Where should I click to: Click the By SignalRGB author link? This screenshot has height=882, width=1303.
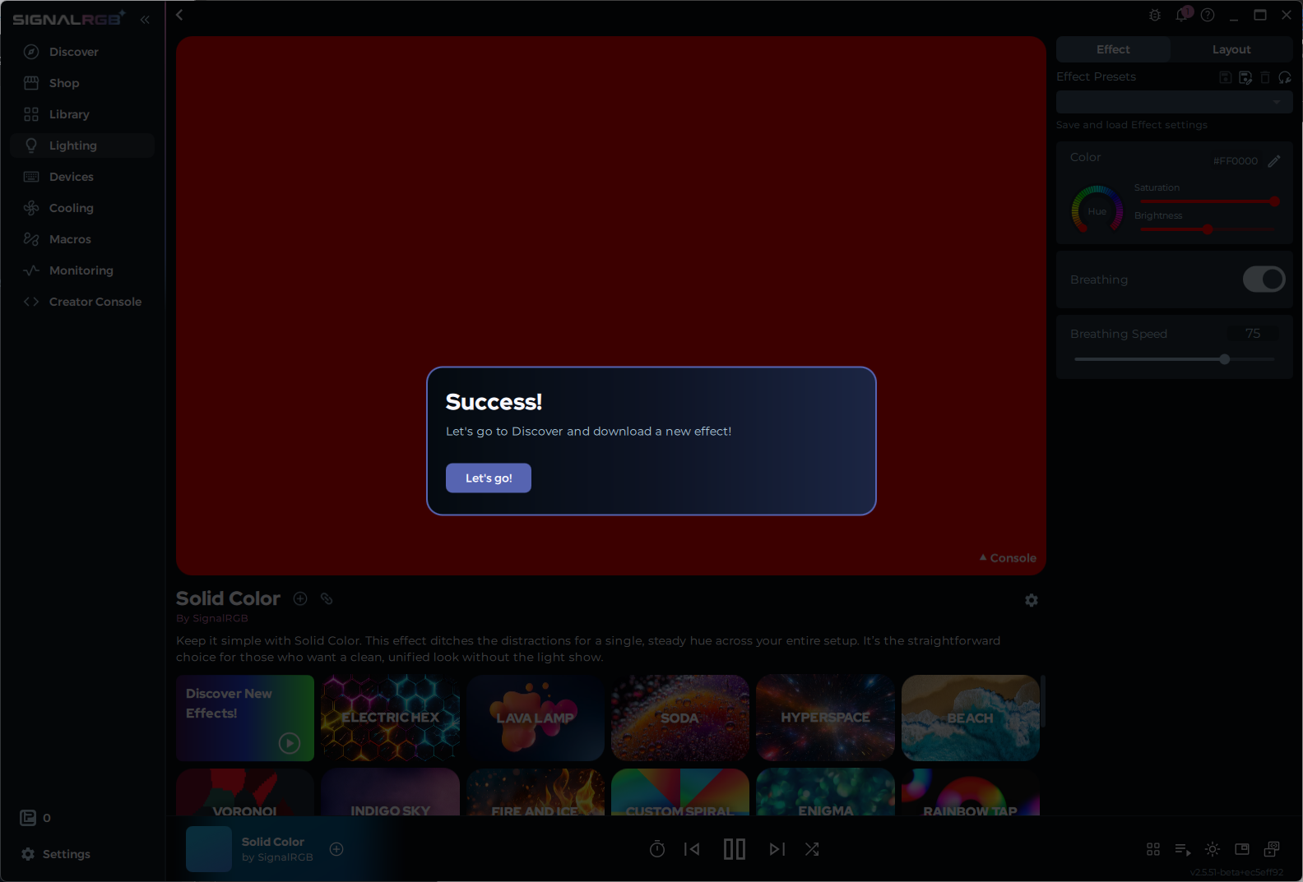point(212,618)
